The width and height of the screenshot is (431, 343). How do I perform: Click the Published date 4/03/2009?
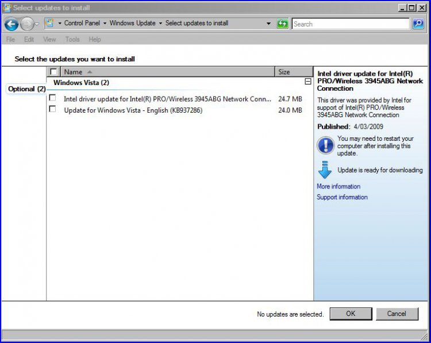tap(368, 126)
